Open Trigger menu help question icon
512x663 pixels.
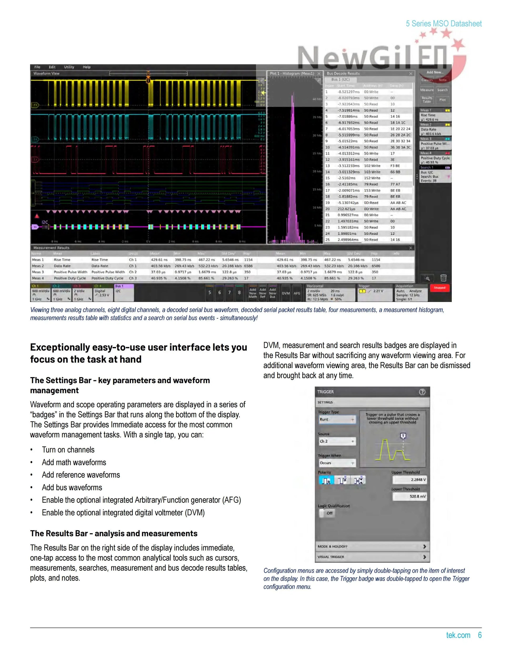(422, 392)
